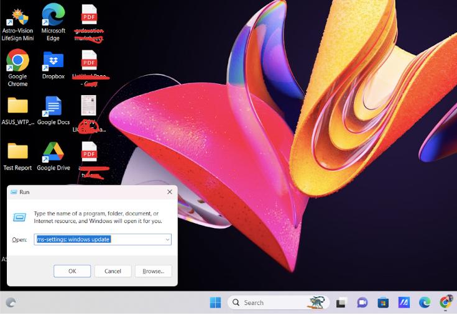457x315 pixels.
Task: Select the PDF file next to Google Drive
Action: click(89, 160)
